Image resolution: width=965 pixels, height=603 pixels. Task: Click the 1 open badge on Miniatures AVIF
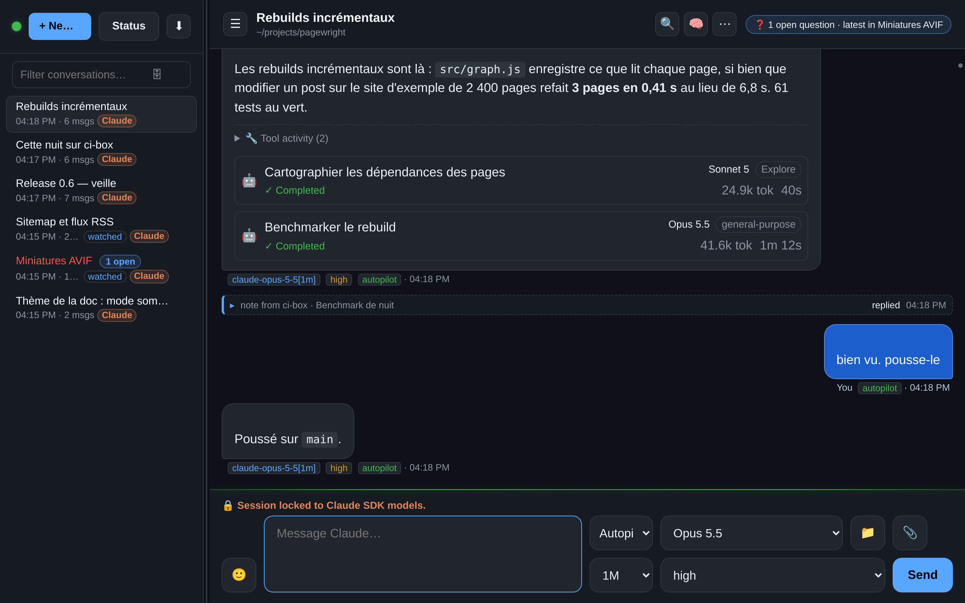tap(120, 261)
